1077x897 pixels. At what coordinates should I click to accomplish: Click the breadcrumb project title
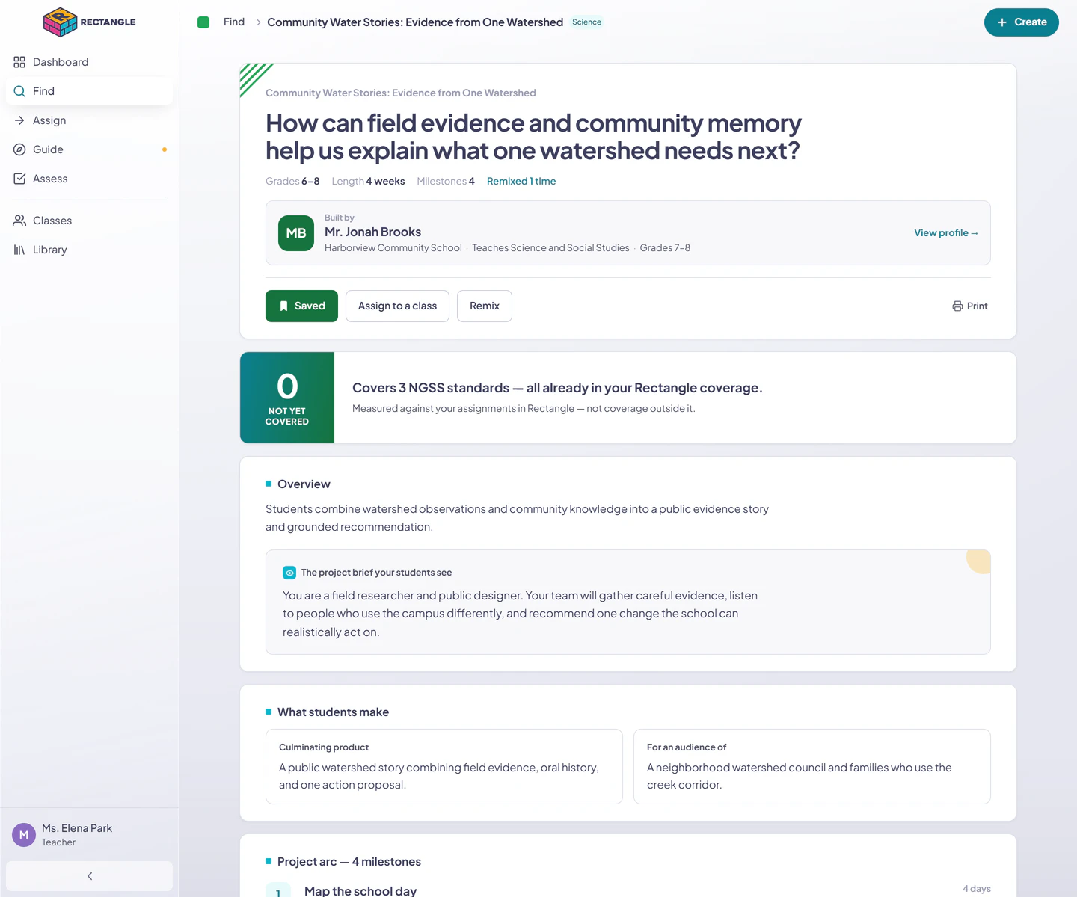[x=415, y=22]
